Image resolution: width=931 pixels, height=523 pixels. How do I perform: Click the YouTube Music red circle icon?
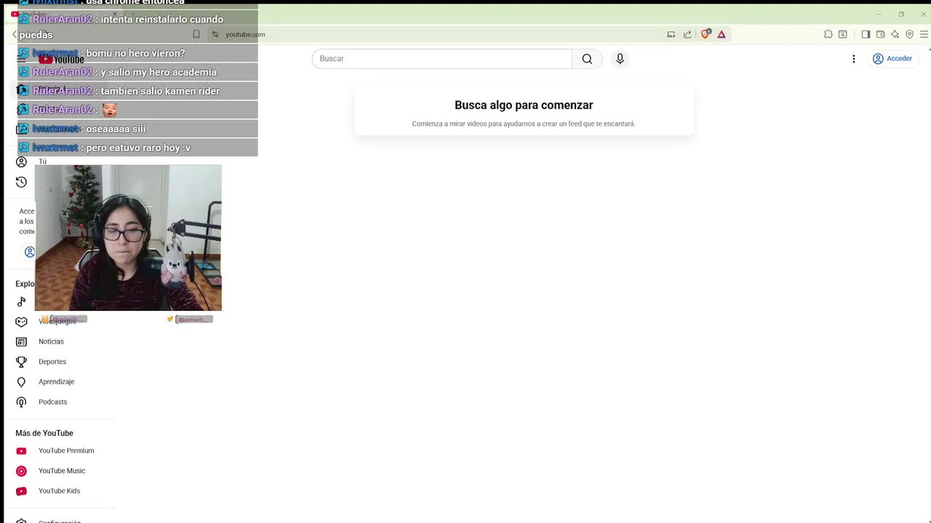click(21, 471)
